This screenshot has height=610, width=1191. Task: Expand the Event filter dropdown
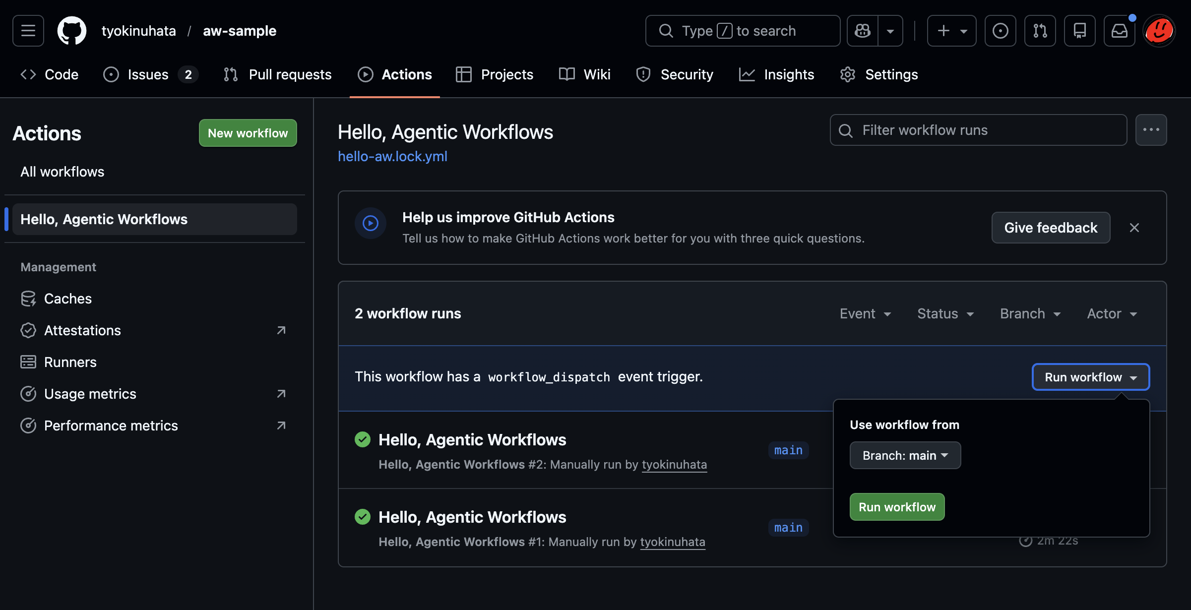point(865,313)
